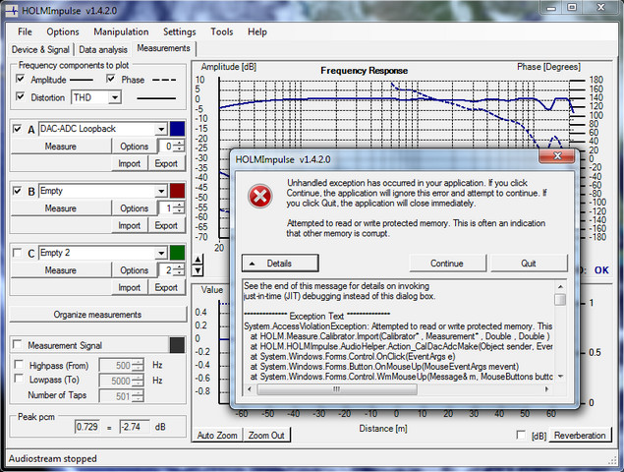This screenshot has height=472, width=624.
Task: Click Continue in the exception dialog
Action: pos(447,264)
